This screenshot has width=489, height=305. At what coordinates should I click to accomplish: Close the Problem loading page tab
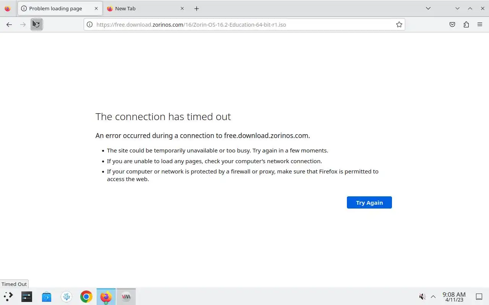pos(96,8)
